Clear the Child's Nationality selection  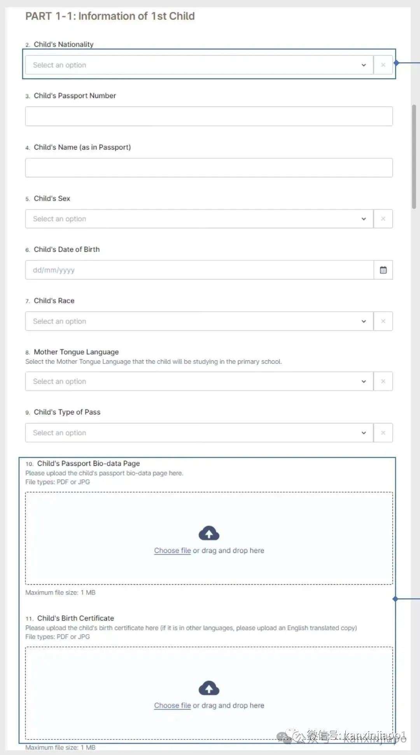pyautogui.click(x=383, y=65)
